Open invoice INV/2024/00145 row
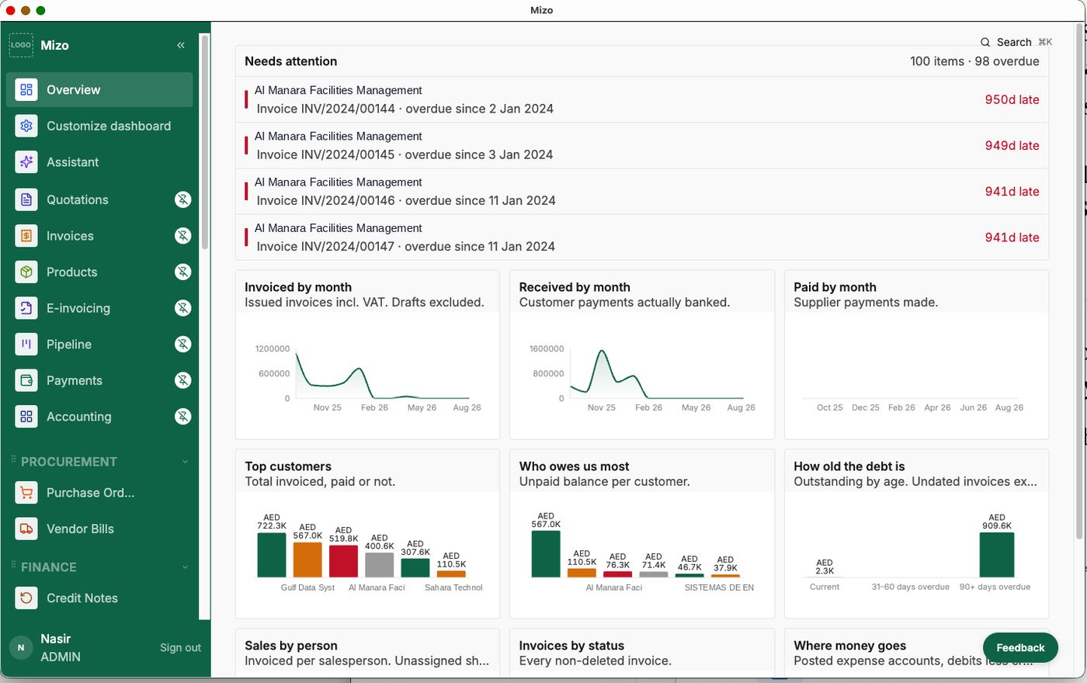1087x683 pixels. pyautogui.click(x=641, y=145)
